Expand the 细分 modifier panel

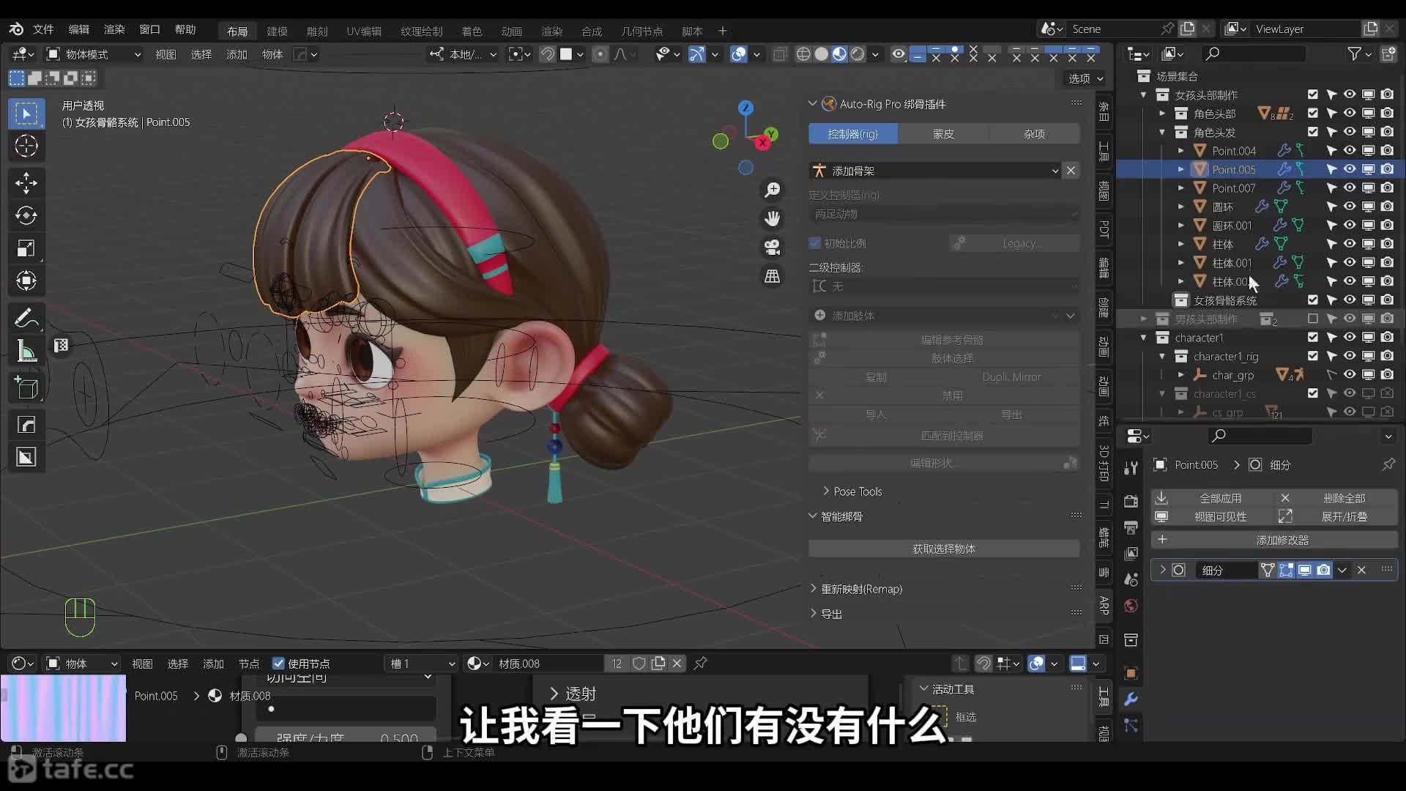point(1163,570)
